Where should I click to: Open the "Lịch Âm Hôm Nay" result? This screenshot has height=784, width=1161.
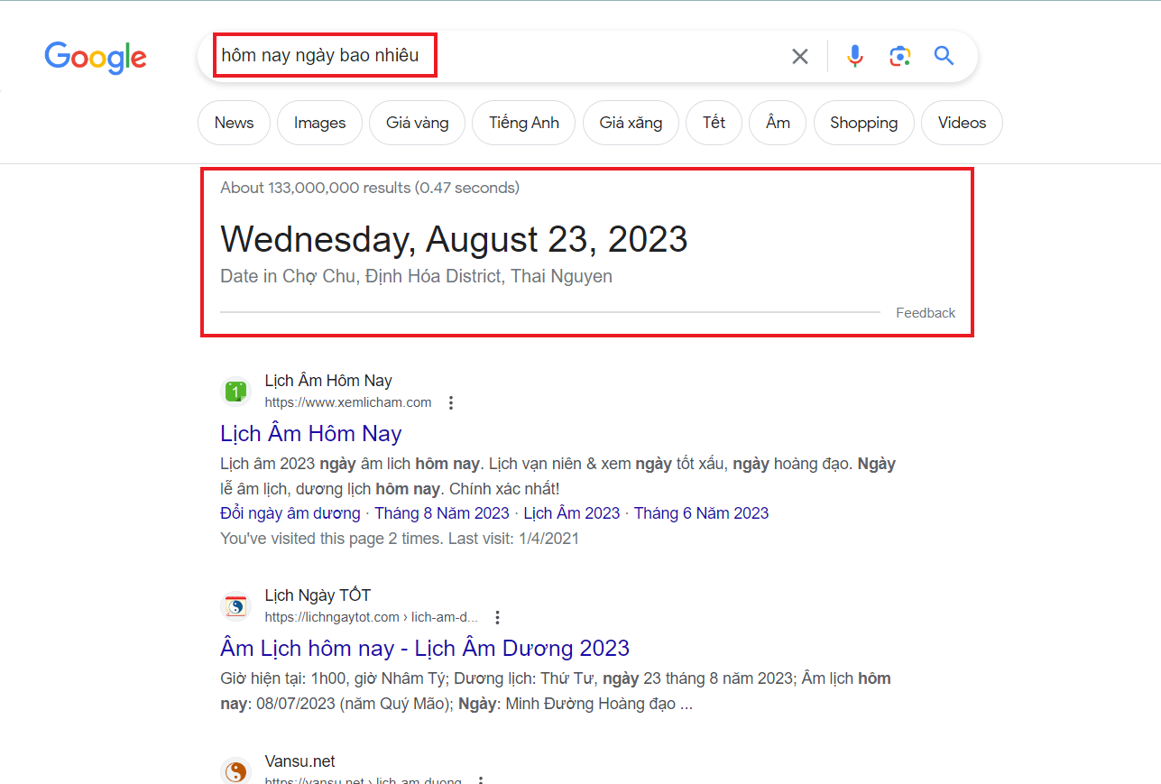(x=310, y=433)
